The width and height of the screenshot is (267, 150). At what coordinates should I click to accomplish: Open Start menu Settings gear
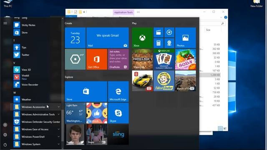pos(5,135)
